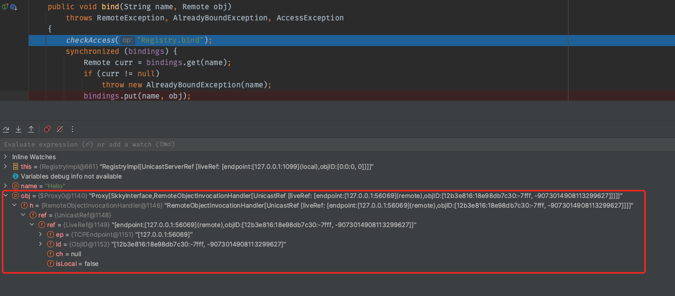
Task: Click the implements-method gutter icon
Action: pyautogui.click(x=5, y=7)
